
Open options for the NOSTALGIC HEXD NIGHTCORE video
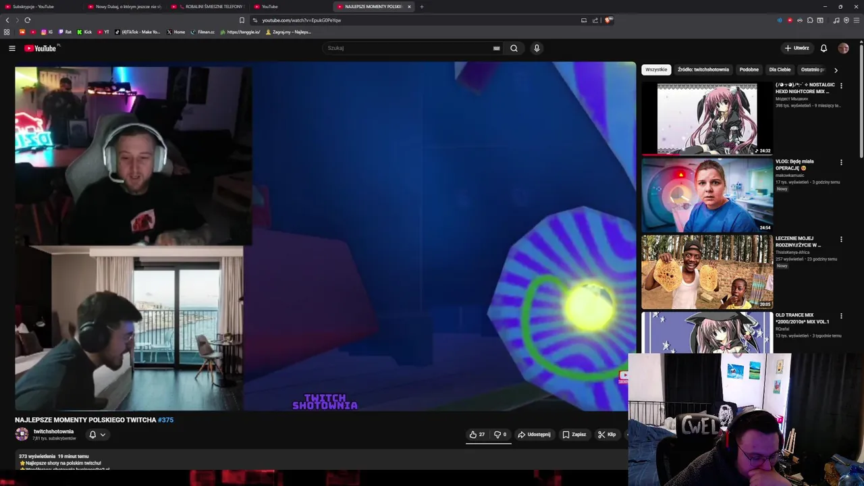(841, 86)
